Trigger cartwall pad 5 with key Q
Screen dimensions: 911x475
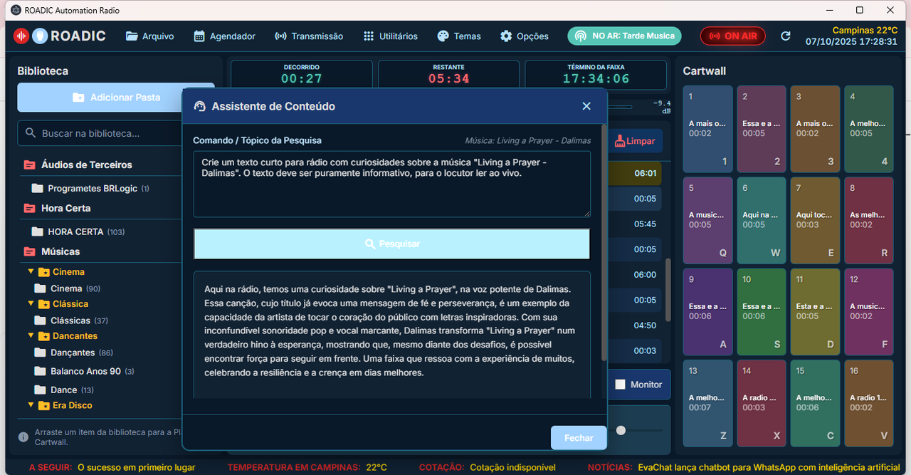coord(707,220)
